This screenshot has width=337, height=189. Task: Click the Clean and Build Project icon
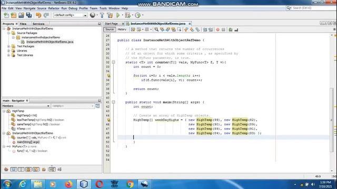tap(110, 15)
